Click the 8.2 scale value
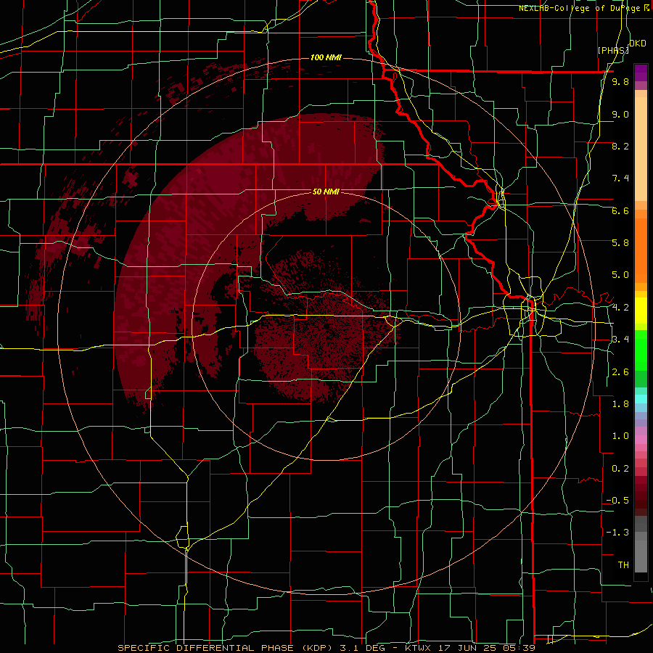The width and height of the screenshot is (653, 653). (620, 146)
